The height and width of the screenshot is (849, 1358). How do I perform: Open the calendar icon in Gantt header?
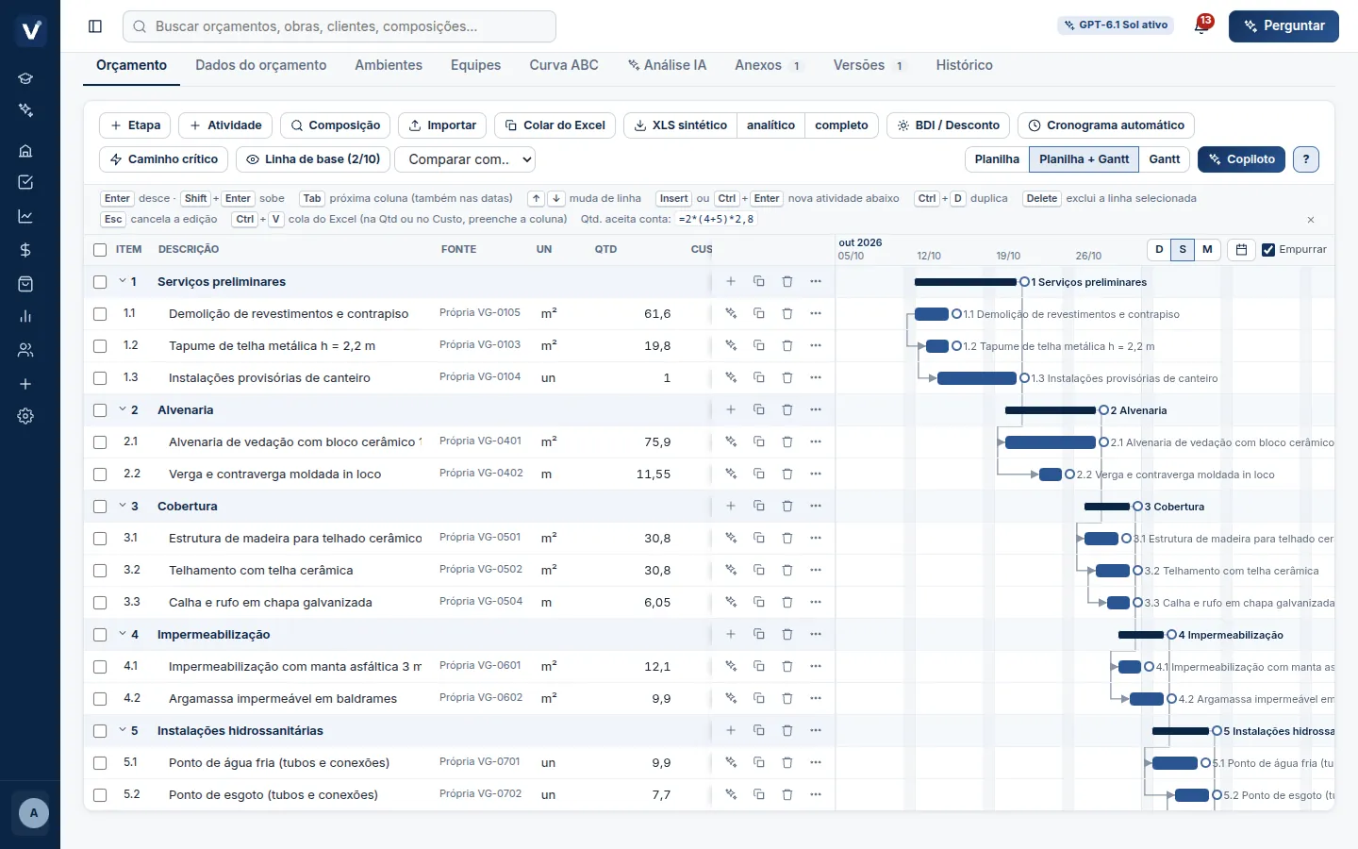click(x=1242, y=250)
